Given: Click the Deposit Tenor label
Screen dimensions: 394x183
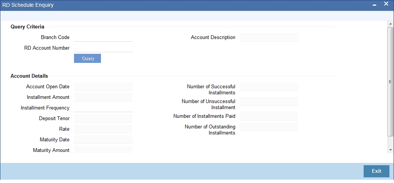Looking at the screenshot, I should coord(54,118).
